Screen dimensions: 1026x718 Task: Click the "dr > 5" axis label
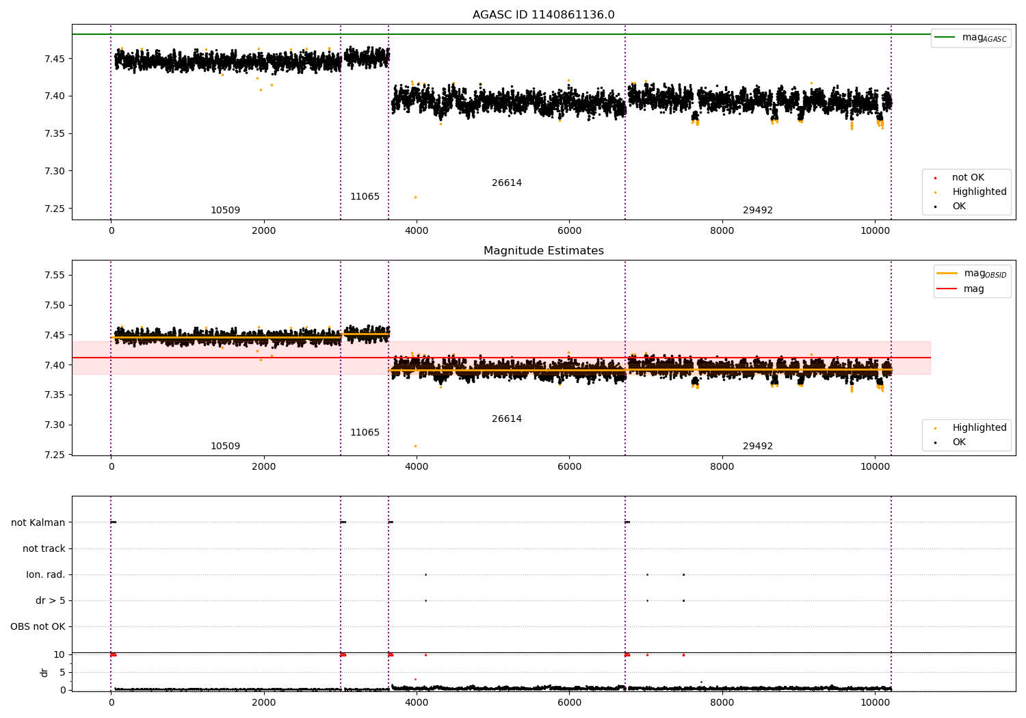coord(51,600)
